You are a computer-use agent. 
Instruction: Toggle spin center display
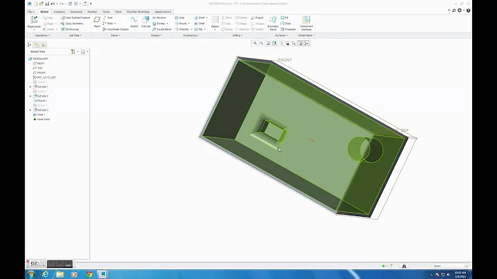306,44
